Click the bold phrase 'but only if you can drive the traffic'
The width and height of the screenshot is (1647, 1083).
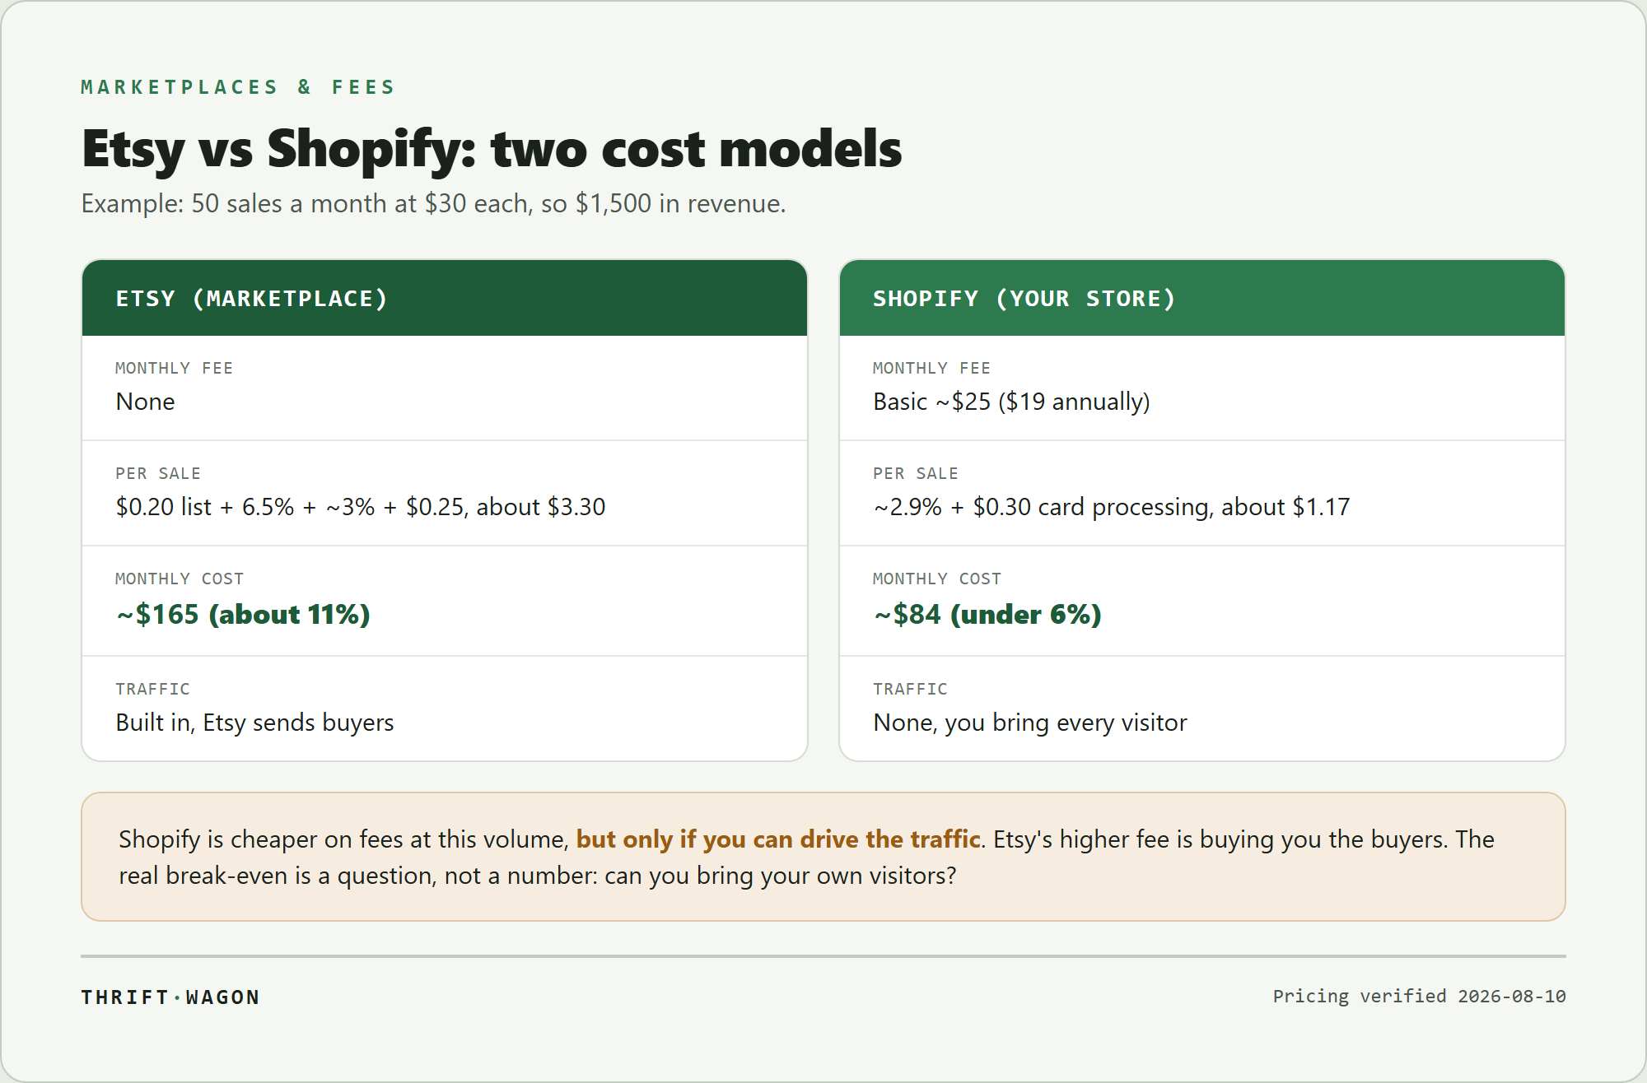pos(778,839)
